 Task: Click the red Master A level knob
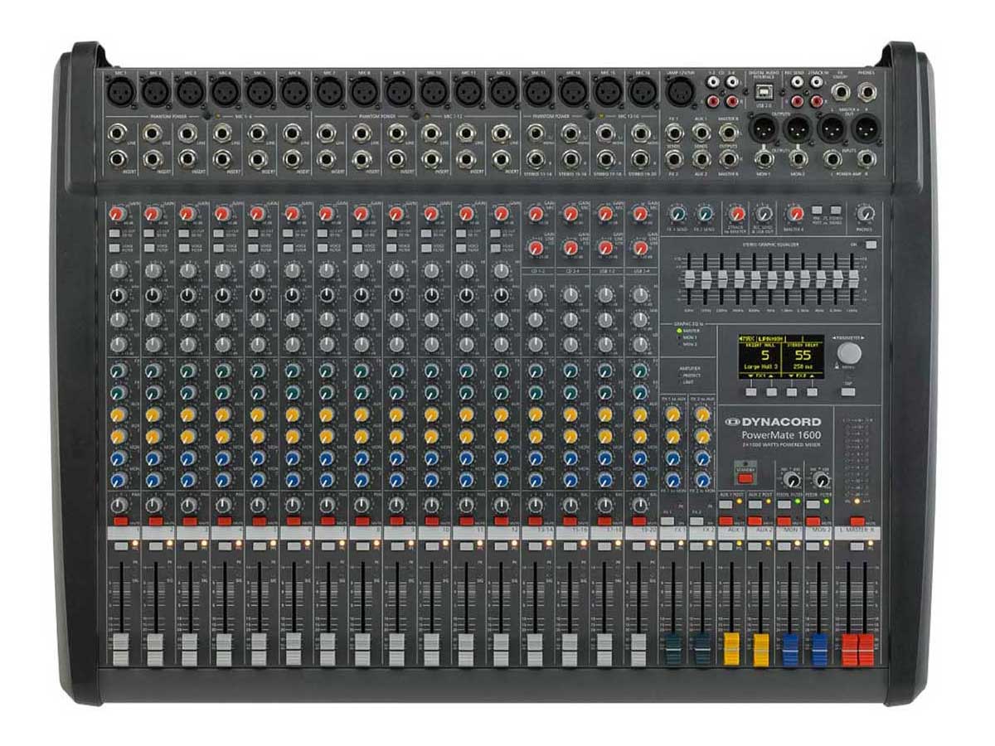795,214
